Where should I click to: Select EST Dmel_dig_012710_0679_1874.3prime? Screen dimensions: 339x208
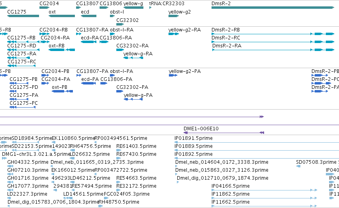[x=178, y=182]
